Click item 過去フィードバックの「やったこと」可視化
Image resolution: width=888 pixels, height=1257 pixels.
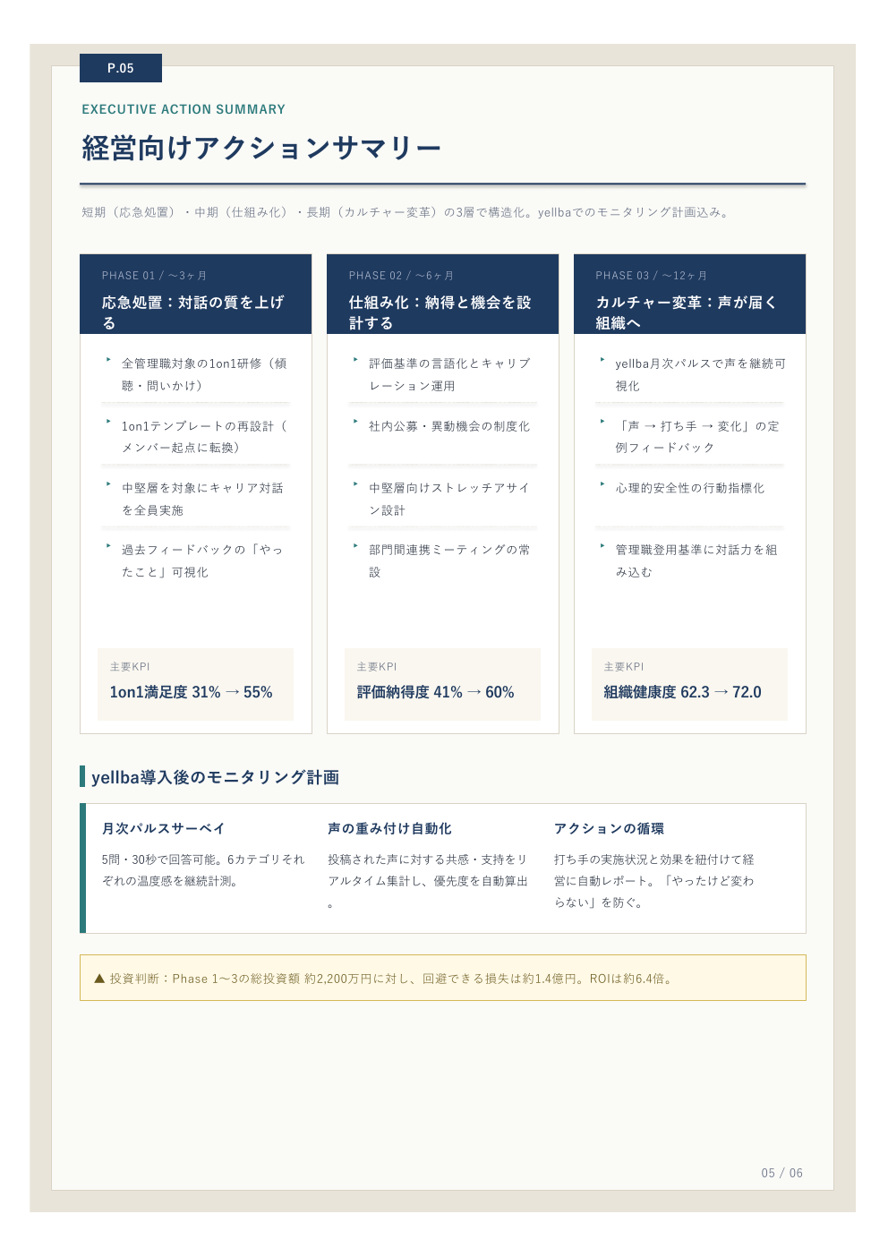pyautogui.click(x=203, y=560)
